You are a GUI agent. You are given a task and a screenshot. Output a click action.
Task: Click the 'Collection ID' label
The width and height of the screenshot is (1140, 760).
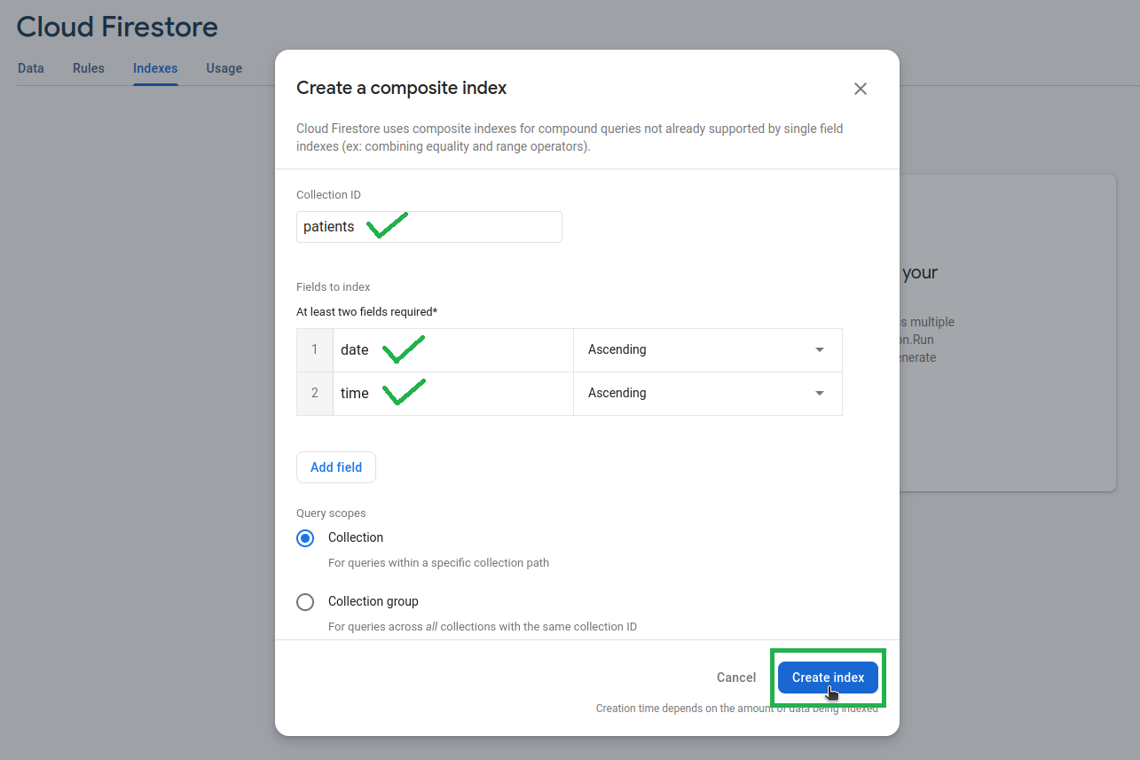(x=328, y=195)
